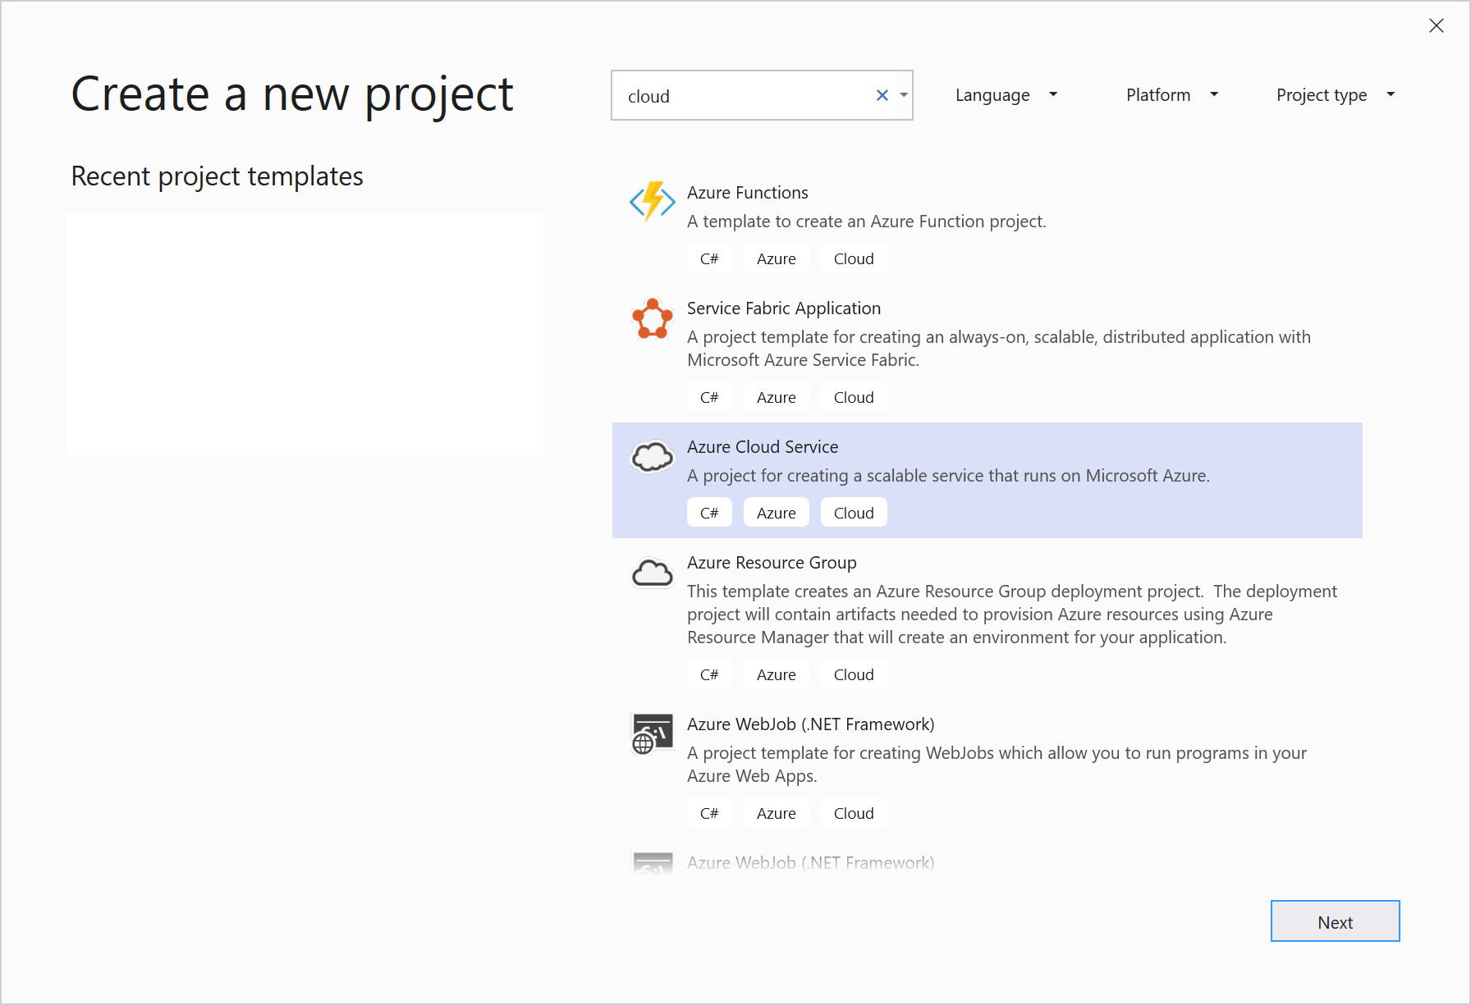This screenshot has width=1471, height=1005.
Task: Open the search history dropdown arrow
Action: pos(903,95)
